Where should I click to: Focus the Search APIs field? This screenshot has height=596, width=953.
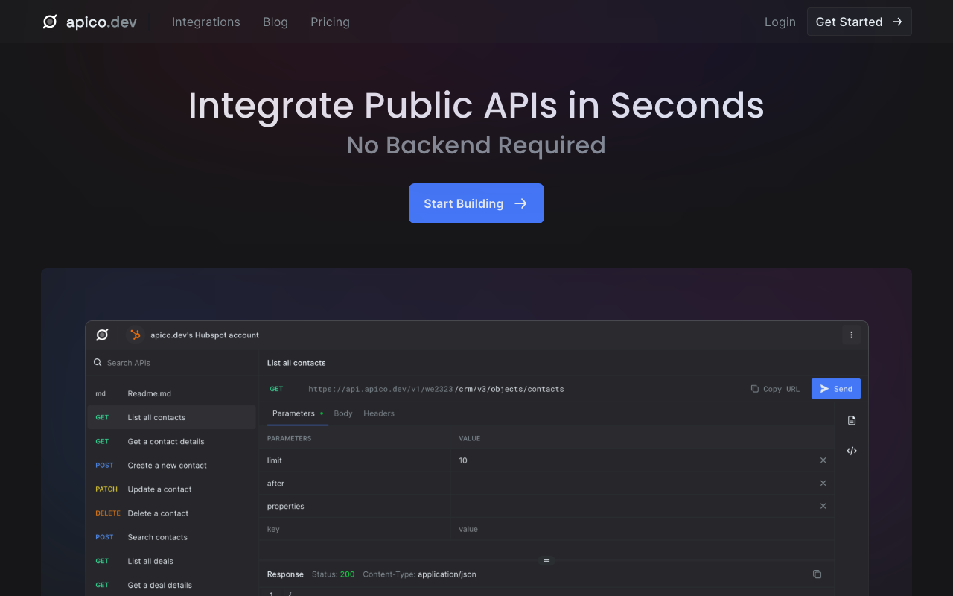tap(173, 363)
